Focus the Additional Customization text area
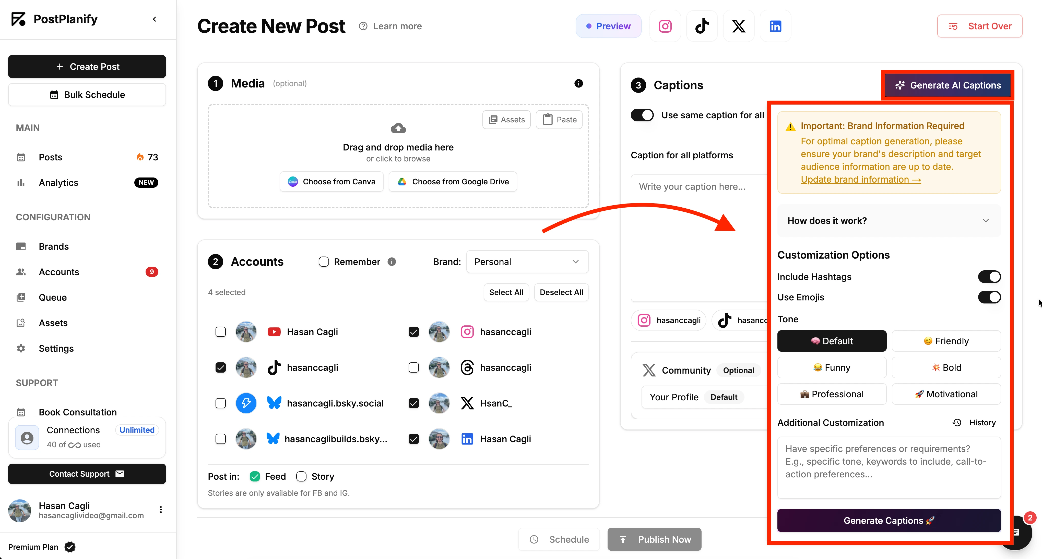This screenshot has height=559, width=1042. click(x=889, y=468)
